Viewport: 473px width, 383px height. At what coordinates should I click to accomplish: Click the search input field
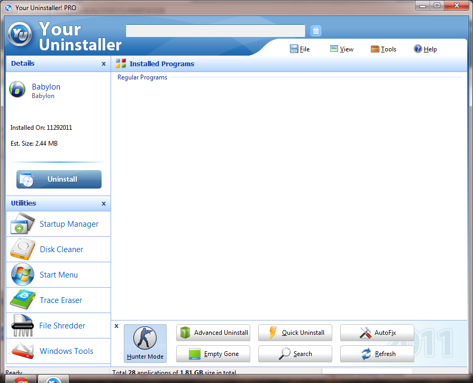click(x=215, y=31)
